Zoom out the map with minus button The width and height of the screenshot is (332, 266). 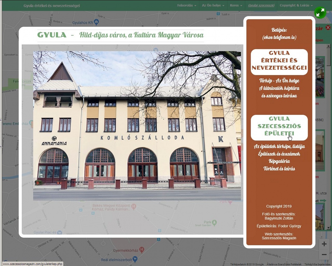(x=324, y=254)
